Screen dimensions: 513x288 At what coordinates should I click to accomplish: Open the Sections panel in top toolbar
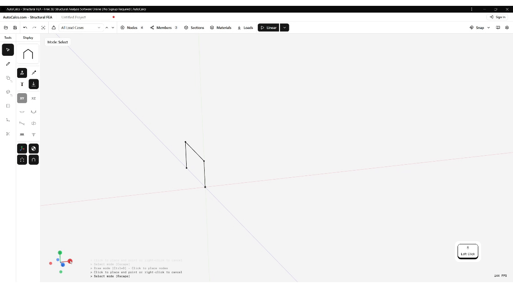(194, 27)
